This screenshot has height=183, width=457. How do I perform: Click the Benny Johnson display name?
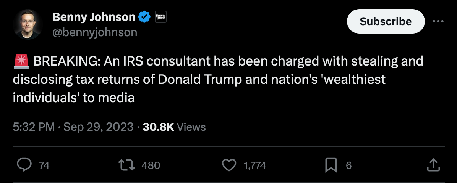(94, 17)
